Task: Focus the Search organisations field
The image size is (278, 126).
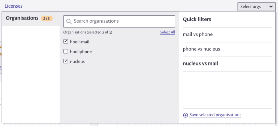Action: [119, 21]
